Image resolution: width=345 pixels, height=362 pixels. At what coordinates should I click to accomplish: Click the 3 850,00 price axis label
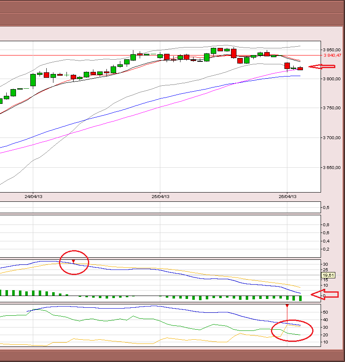tap(332, 50)
